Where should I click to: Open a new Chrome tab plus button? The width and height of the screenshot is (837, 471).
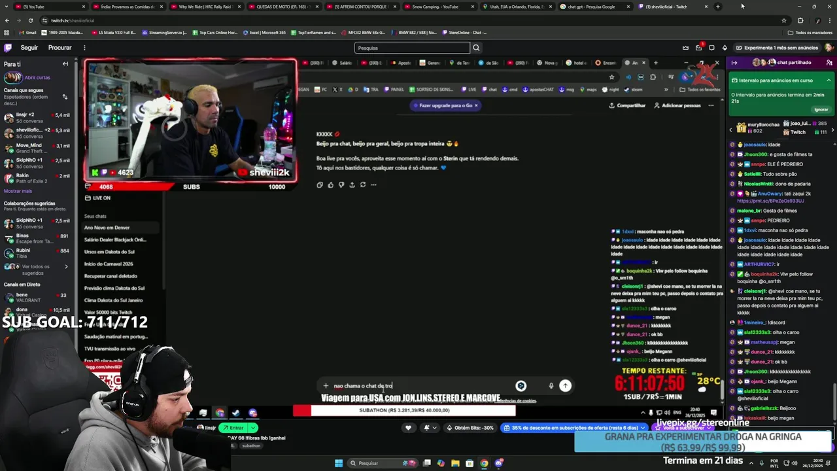717,7
